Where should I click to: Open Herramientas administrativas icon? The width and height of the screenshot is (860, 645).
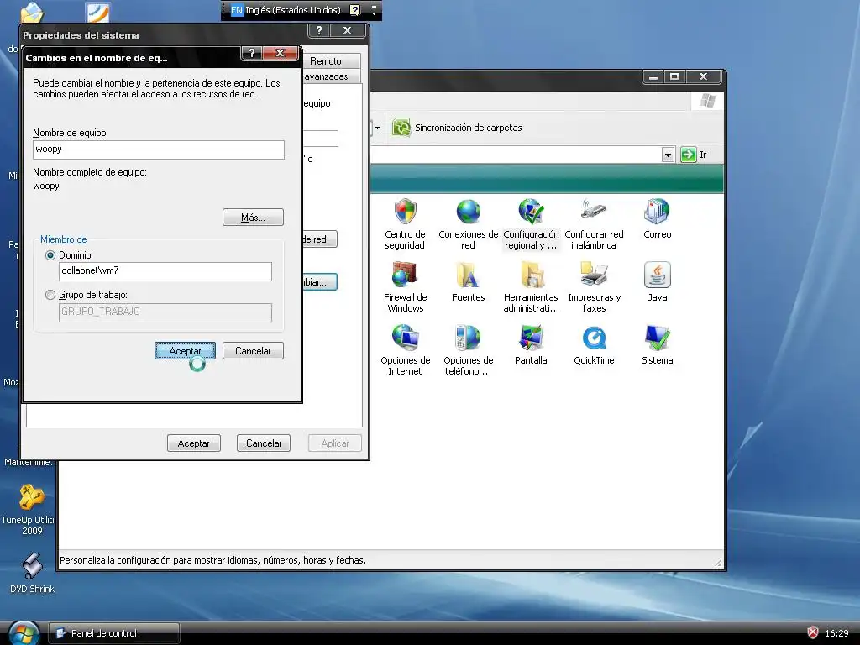[x=531, y=275]
